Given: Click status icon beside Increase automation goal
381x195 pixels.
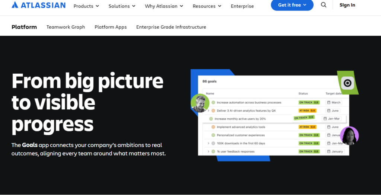Looking at the screenshot, I should (x=213, y=103).
